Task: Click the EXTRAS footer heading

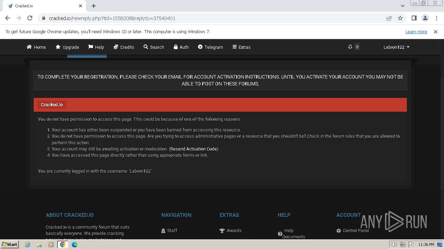Action: [x=229, y=215]
